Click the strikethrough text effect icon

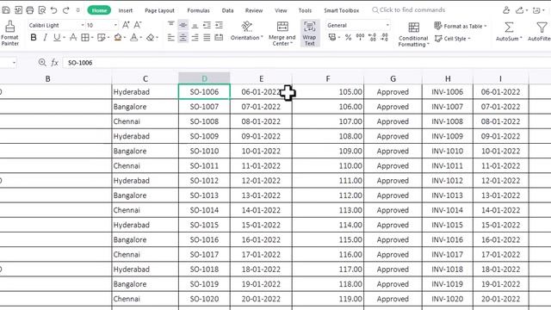[x=73, y=37]
